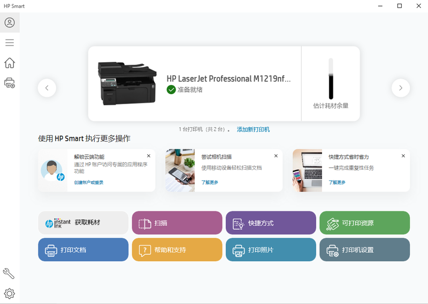Image resolution: width=428 pixels, height=304 pixels.
Task: Click the 打印文档 tile
Action: [83, 250]
